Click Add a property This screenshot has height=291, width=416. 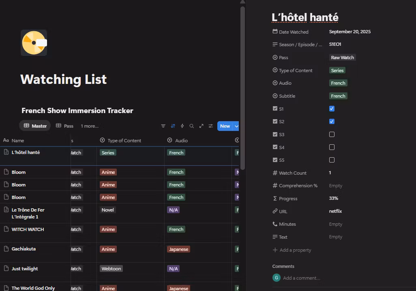pyautogui.click(x=296, y=250)
